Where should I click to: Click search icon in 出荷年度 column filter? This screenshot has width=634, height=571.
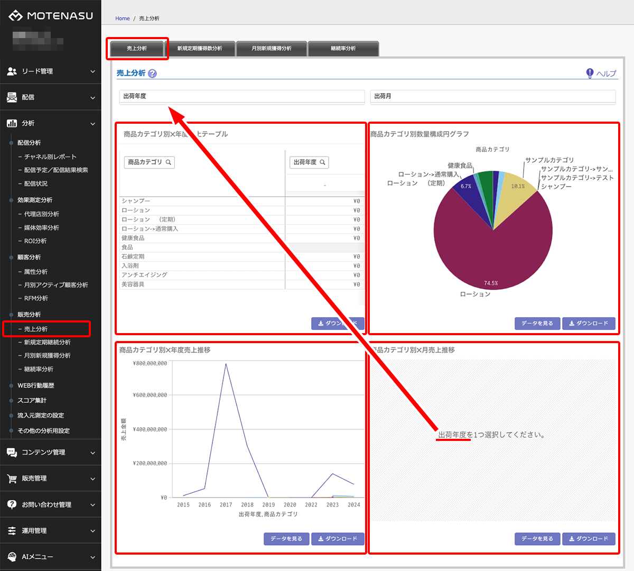pyautogui.click(x=322, y=162)
